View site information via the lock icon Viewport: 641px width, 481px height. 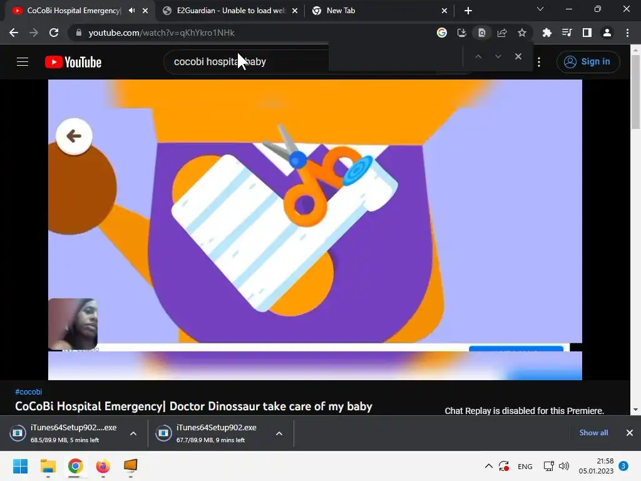click(78, 33)
